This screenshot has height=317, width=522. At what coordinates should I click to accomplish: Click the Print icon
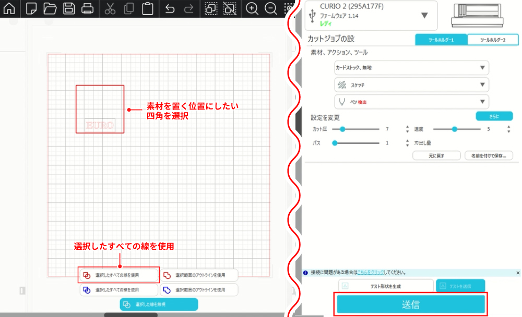[87, 8]
